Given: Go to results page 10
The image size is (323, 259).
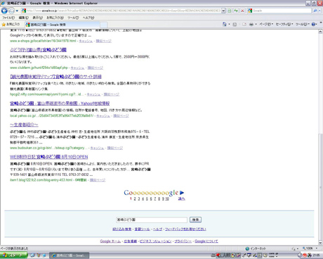Looking at the screenshot, I should (x=167, y=198).
